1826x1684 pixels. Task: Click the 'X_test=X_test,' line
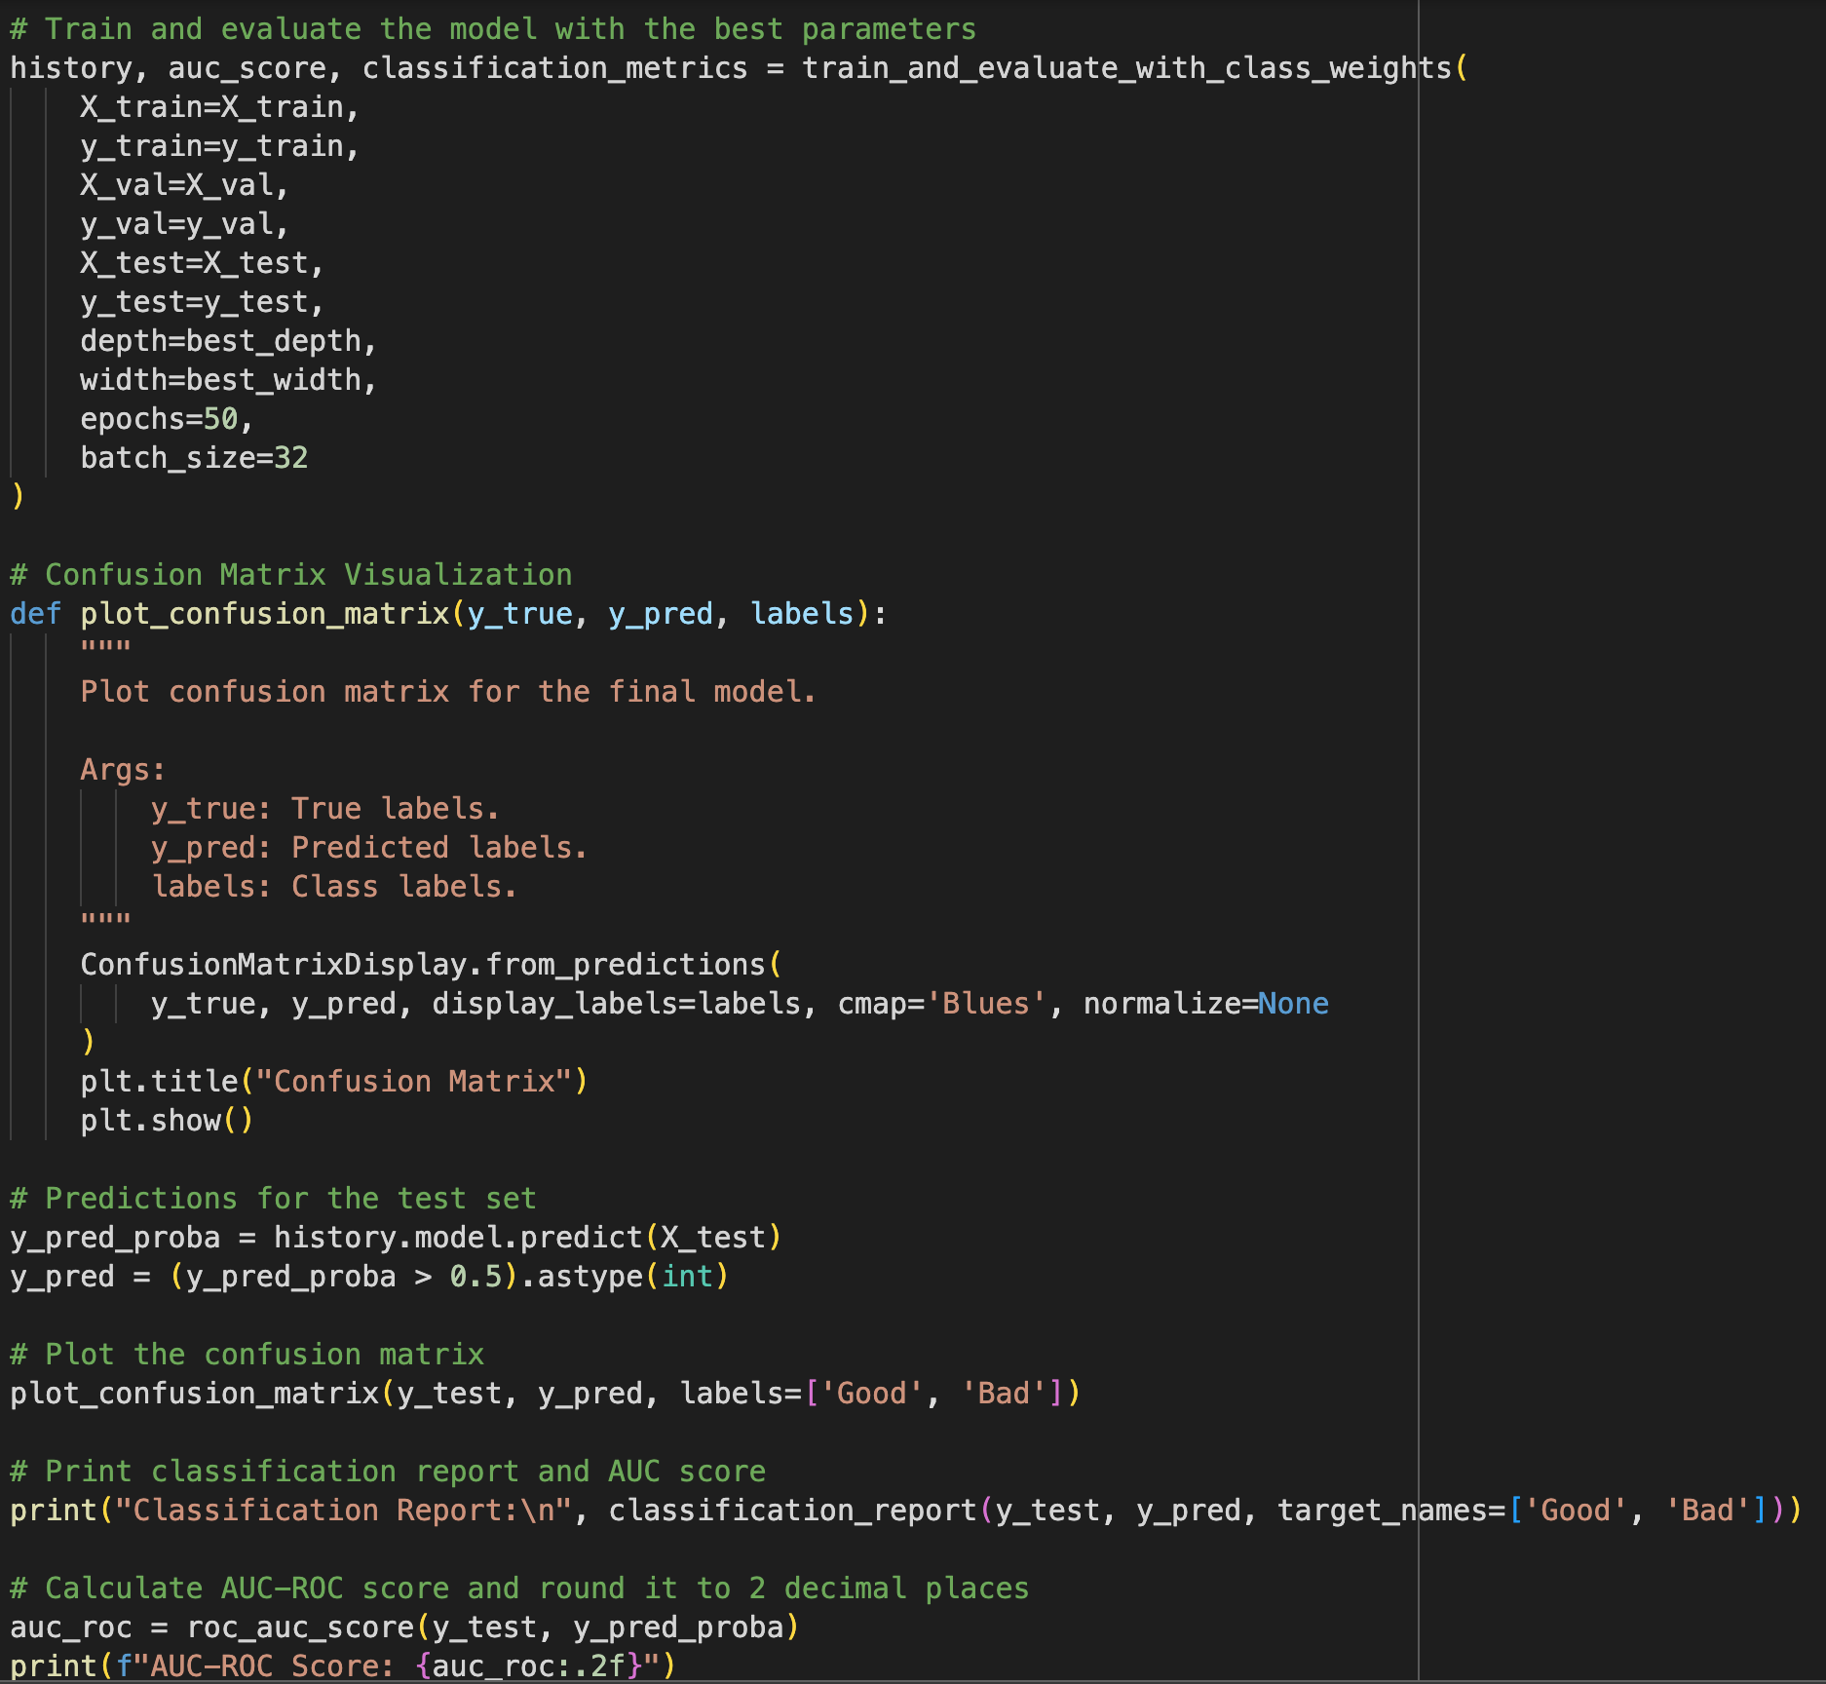tap(203, 263)
